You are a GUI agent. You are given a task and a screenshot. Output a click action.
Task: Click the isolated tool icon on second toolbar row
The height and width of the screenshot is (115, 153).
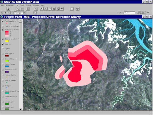point(35,13)
